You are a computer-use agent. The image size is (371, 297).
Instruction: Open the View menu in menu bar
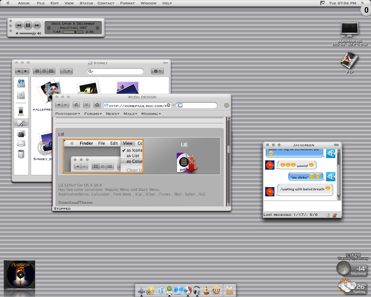[69, 3]
